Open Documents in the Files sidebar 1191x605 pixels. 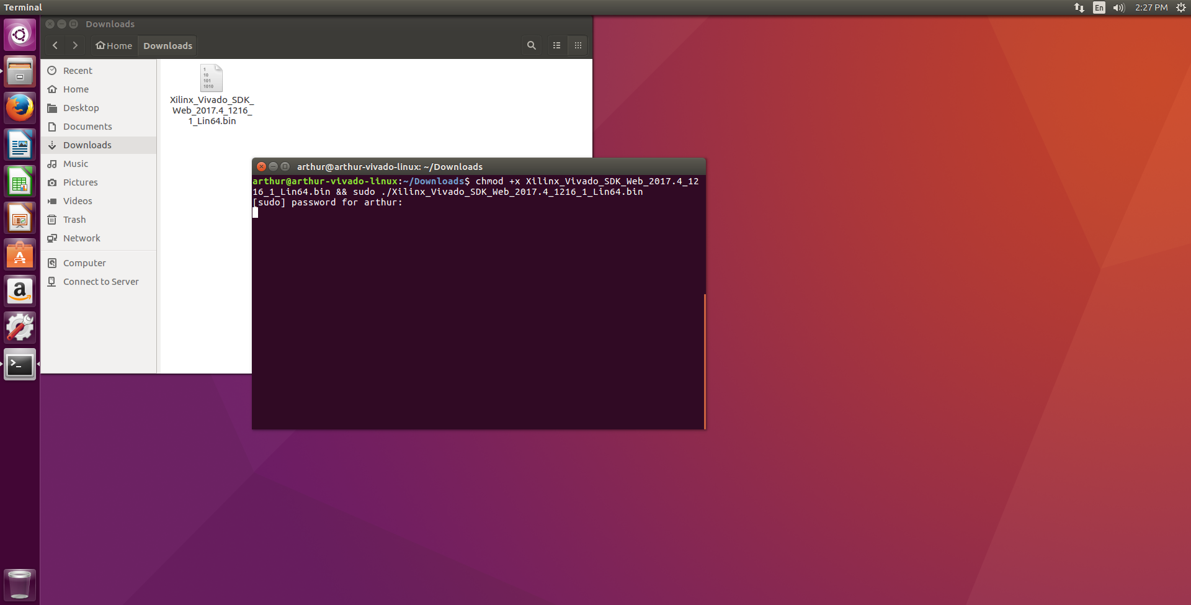(99, 127)
